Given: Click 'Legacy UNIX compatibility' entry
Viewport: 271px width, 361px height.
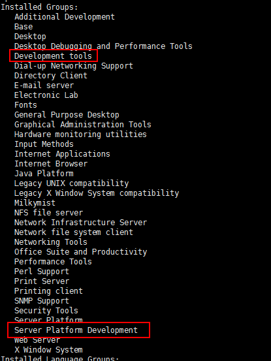Looking at the screenshot, I should tap(71, 183).
